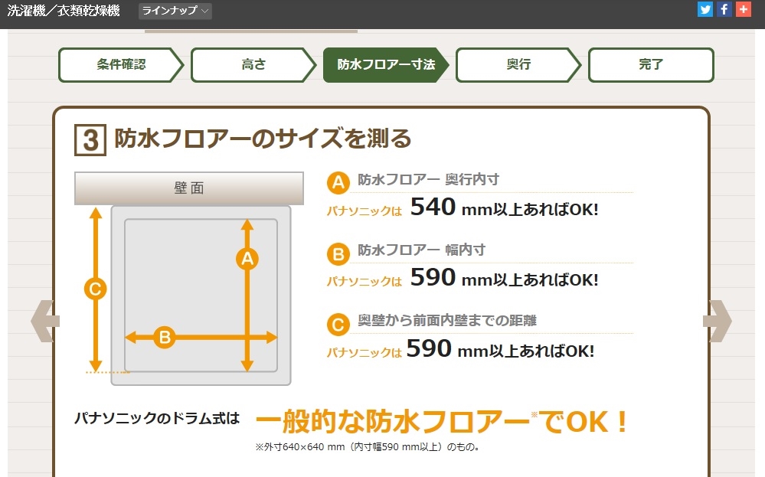
Task: Go to previous slide arrow
Action: 44,321
